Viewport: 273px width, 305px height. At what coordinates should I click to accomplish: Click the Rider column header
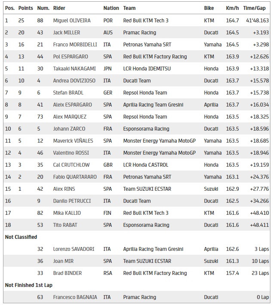(59, 8)
